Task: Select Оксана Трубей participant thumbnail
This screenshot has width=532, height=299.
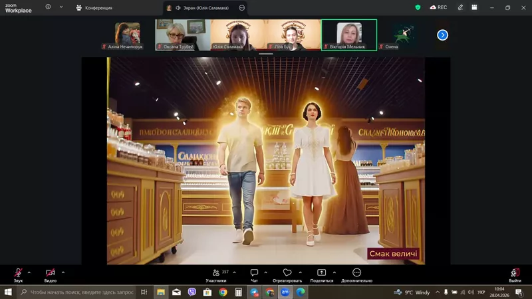Action: tap(183, 35)
